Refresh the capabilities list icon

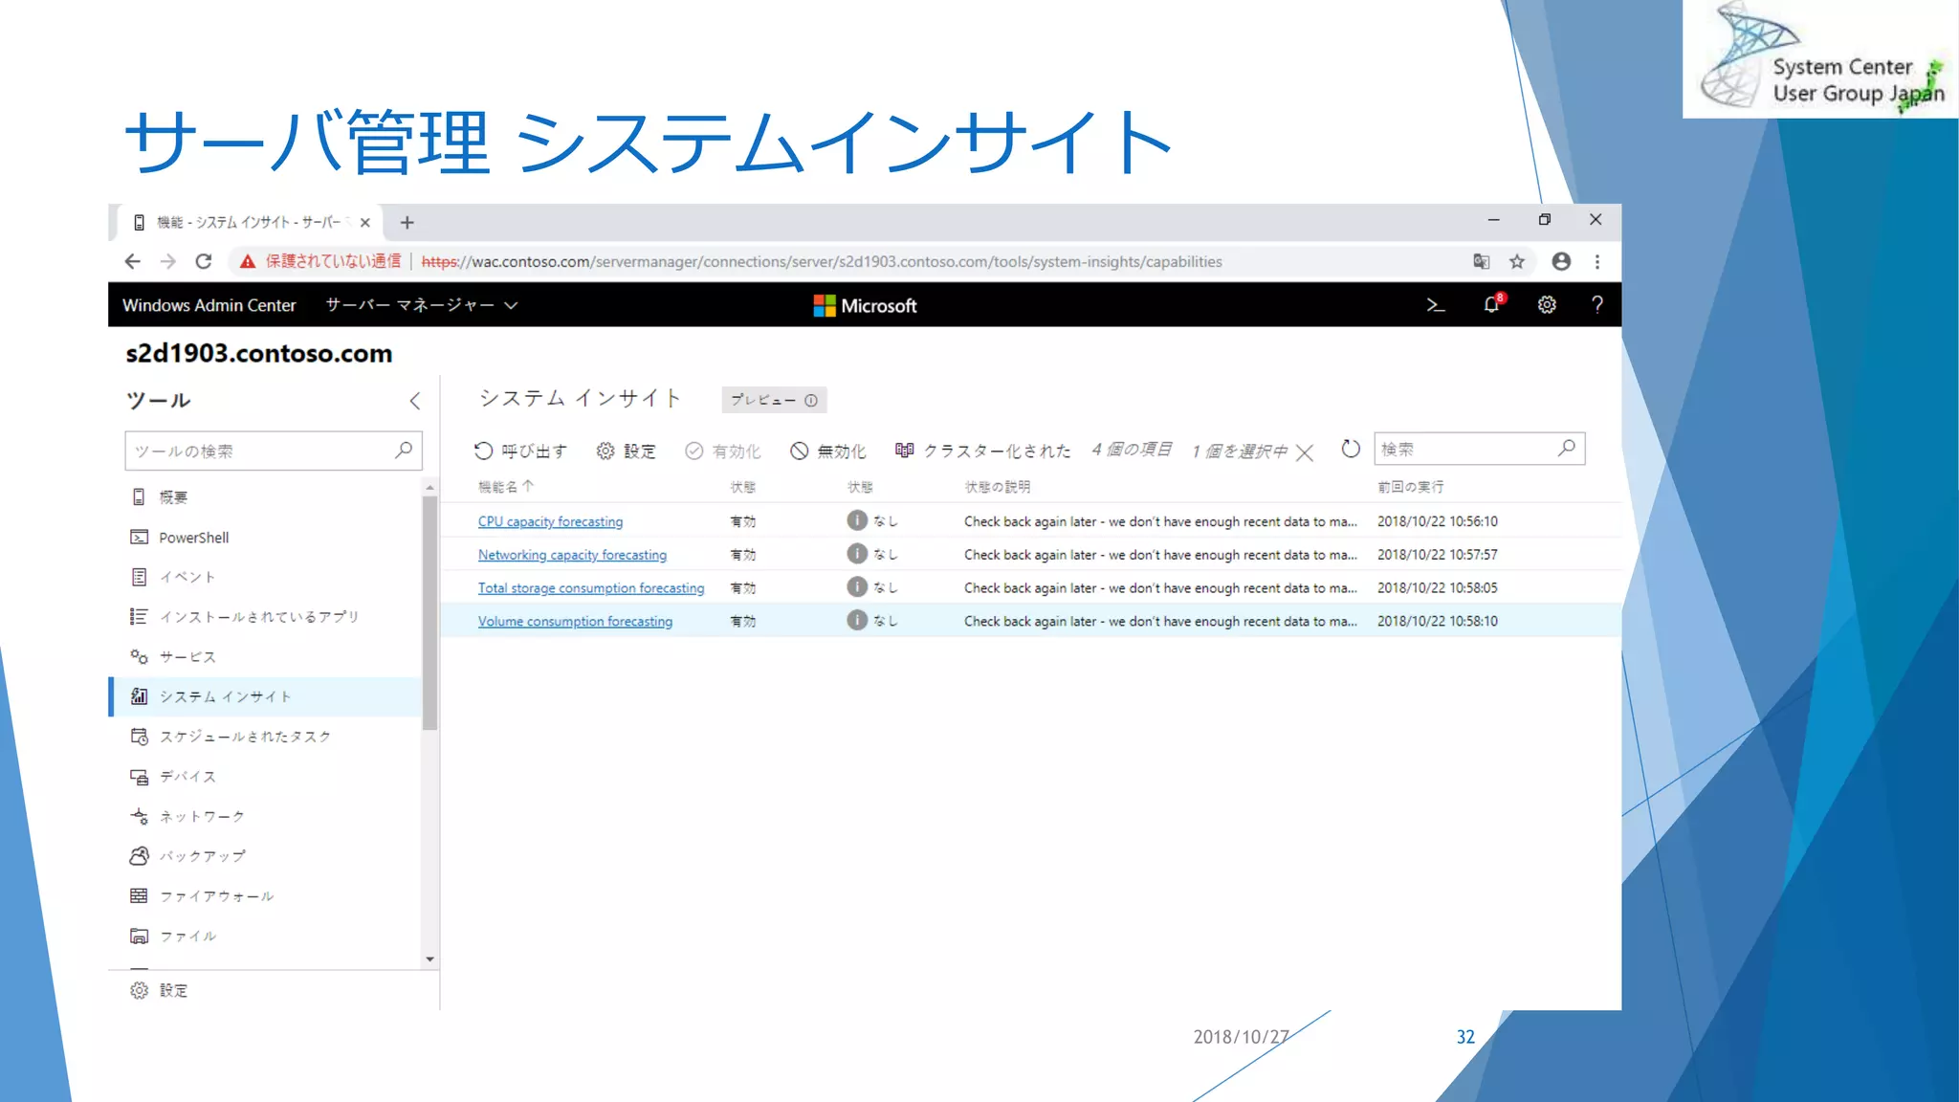(x=1351, y=449)
